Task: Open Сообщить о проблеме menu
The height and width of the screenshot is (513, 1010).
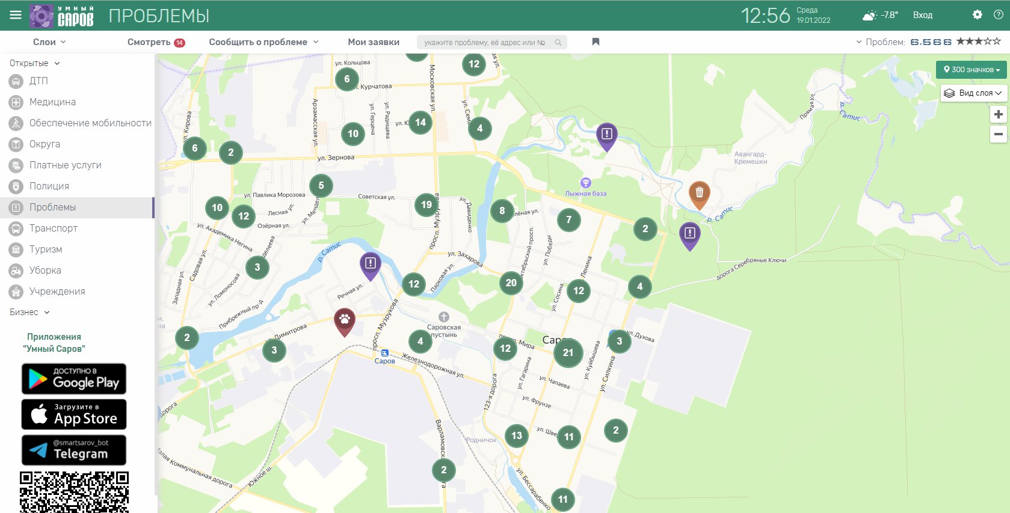Action: 263,42
